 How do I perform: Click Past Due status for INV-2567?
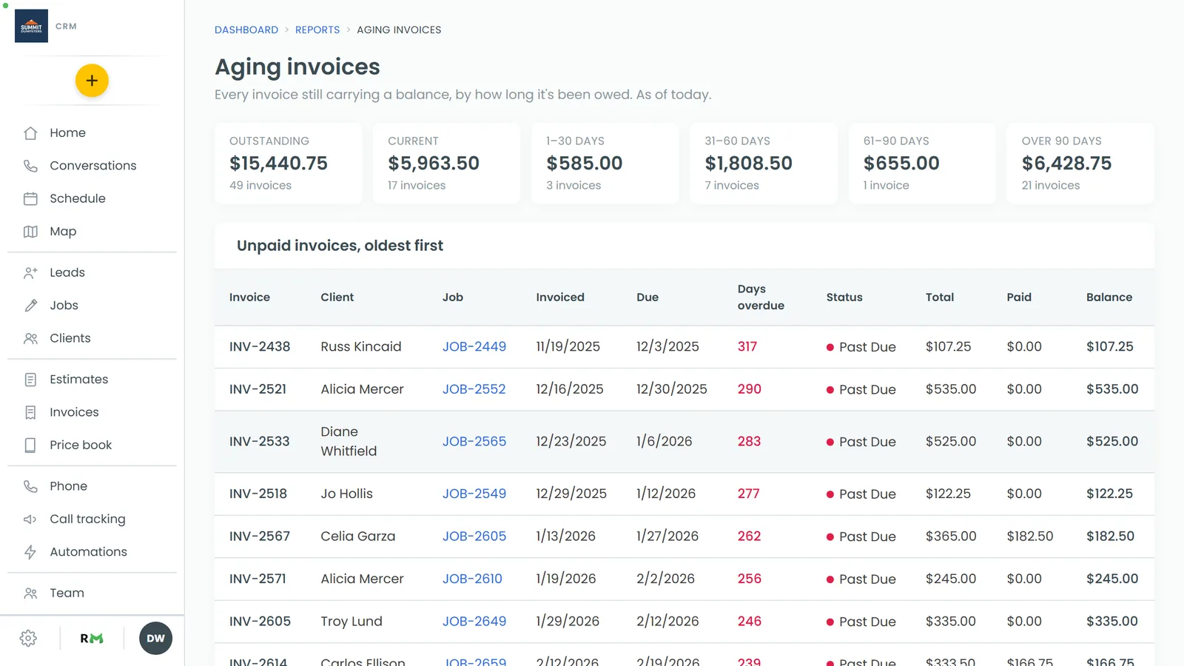click(861, 536)
